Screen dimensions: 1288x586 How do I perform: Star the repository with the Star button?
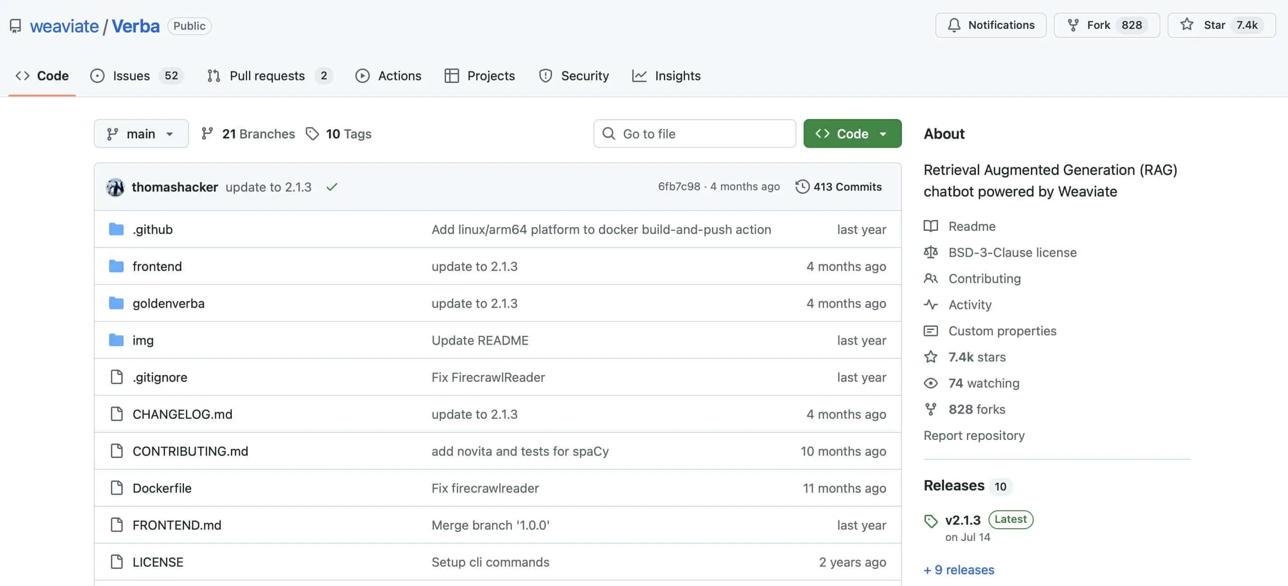[x=1220, y=25]
